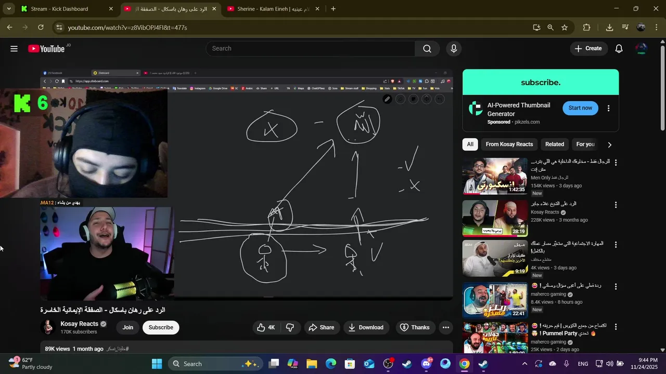Open options for the Pummel Party video

click(x=616, y=327)
